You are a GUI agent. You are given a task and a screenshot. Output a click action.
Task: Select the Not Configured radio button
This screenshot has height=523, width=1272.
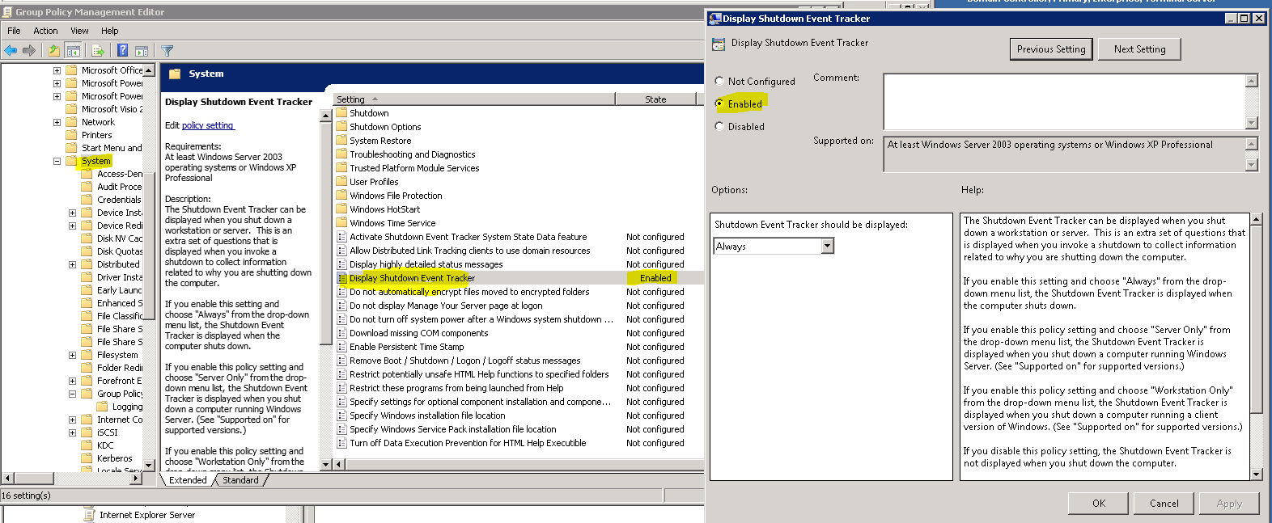click(x=719, y=81)
